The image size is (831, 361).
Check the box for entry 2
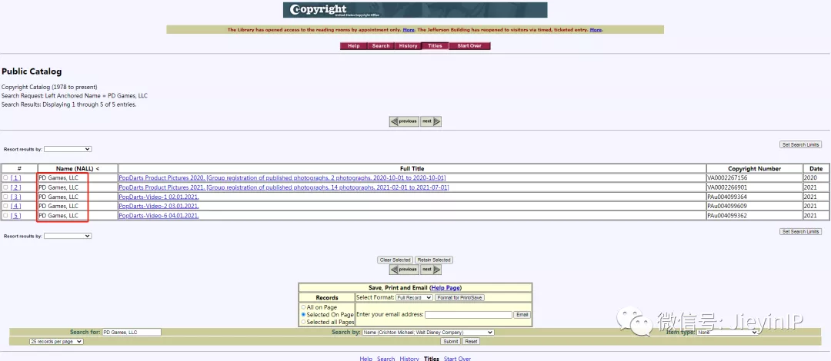point(5,187)
